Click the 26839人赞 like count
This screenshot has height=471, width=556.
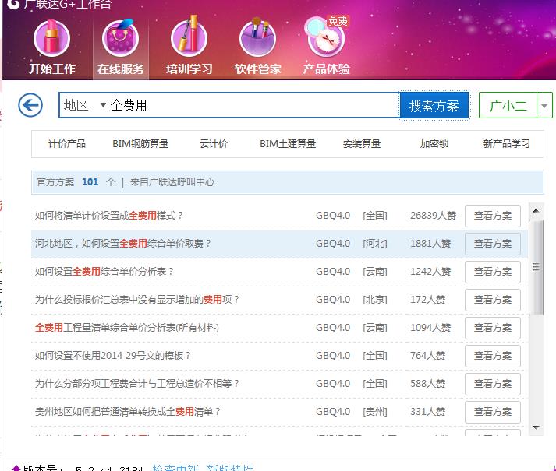click(433, 216)
